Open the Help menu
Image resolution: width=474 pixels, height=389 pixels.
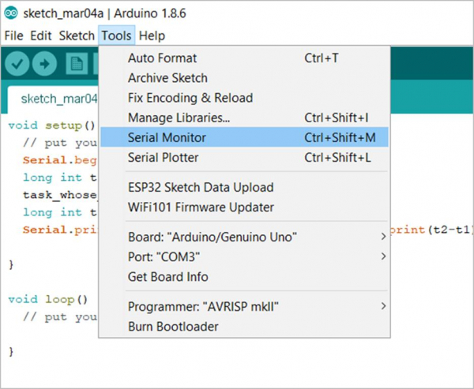152,36
